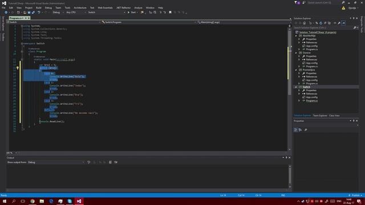Open the Main(string[] args) member dropdown
This screenshot has width=365, height=205.
coord(244,22)
